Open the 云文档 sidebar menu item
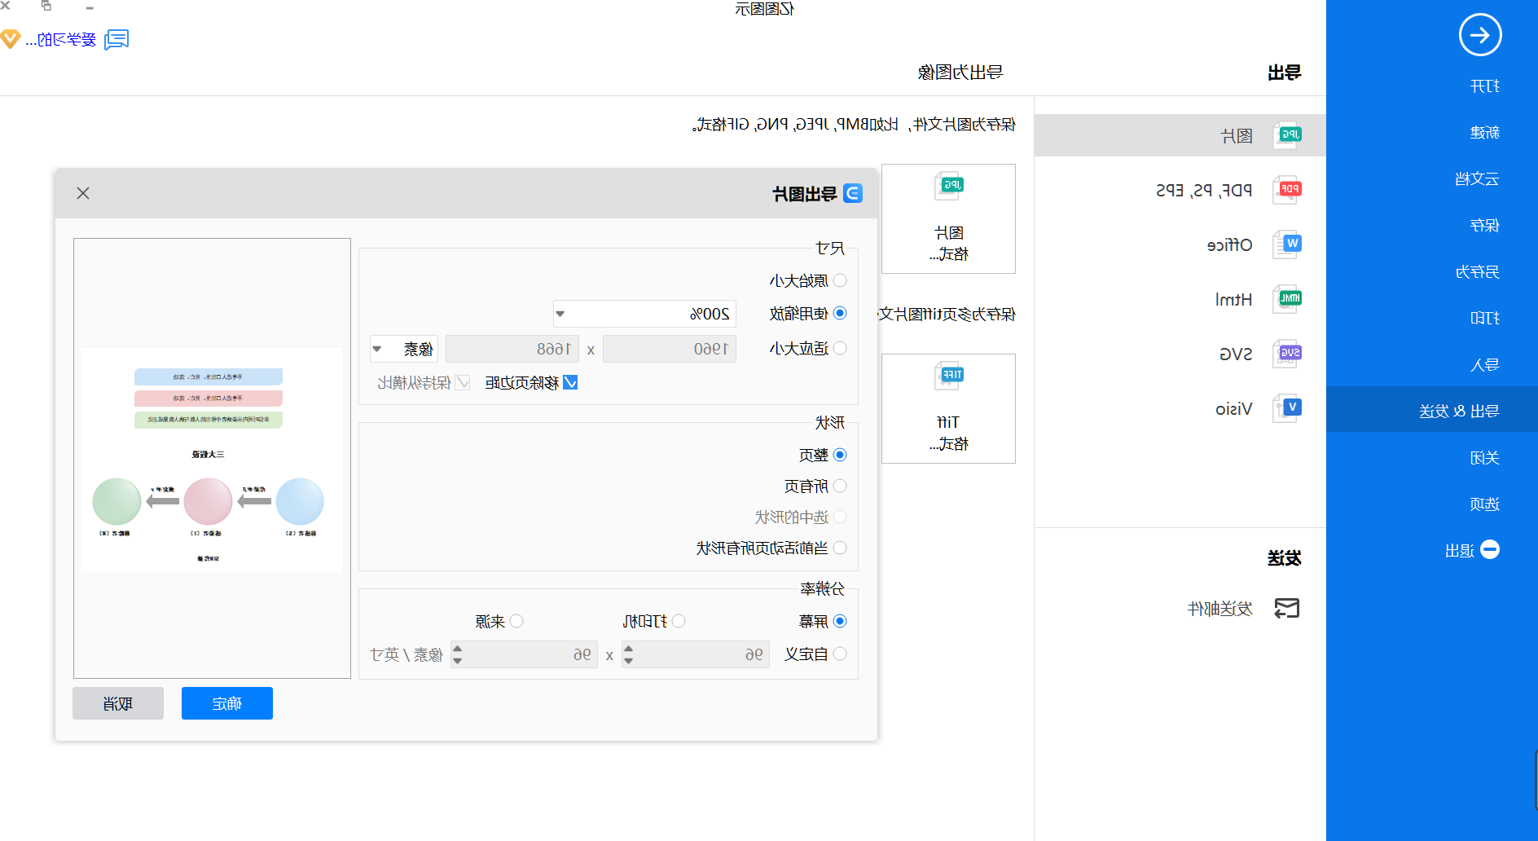The height and width of the screenshot is (841, 1538). (x=1477, y=179)
